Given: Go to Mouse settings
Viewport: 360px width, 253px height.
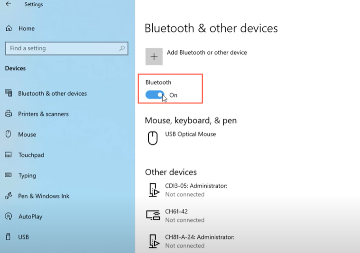Looking at the screenshot, I should [x=27, y=135].
